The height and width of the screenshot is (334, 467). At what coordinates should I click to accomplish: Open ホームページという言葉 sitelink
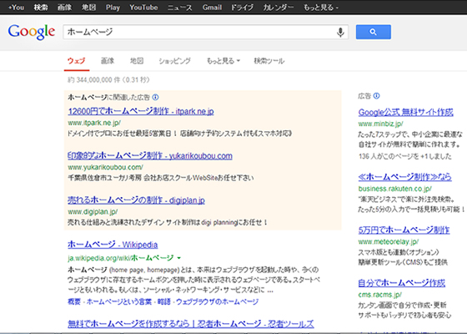pyautogui.click(x=119, y=301)
